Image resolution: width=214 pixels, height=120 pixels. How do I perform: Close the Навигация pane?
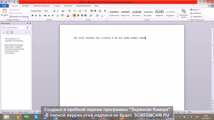point(30,23)
